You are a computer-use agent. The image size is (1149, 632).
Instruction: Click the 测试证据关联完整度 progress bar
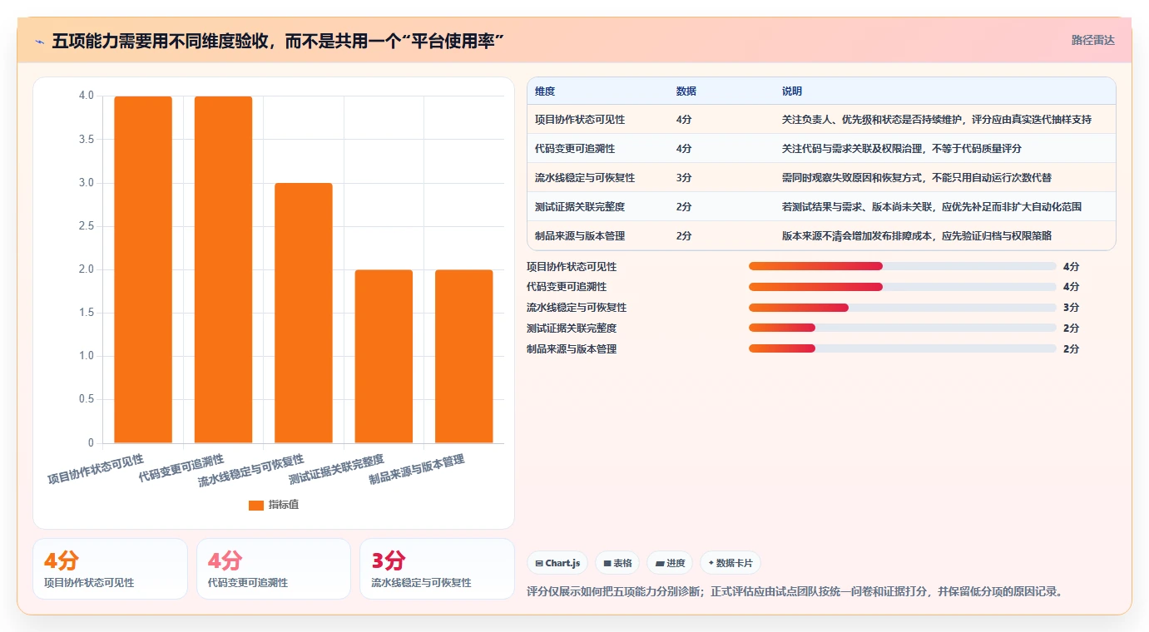(902, 328)
